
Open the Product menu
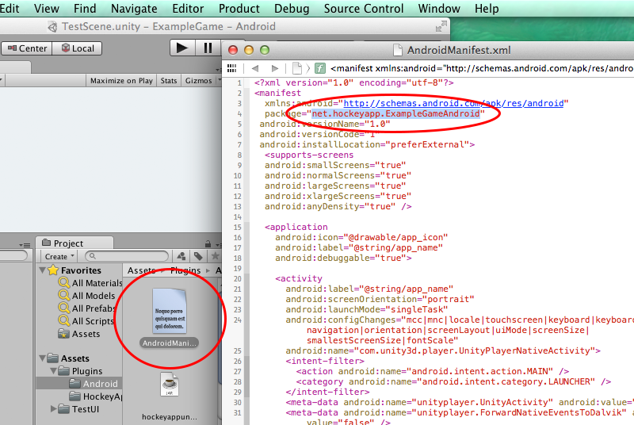[239, 9]
